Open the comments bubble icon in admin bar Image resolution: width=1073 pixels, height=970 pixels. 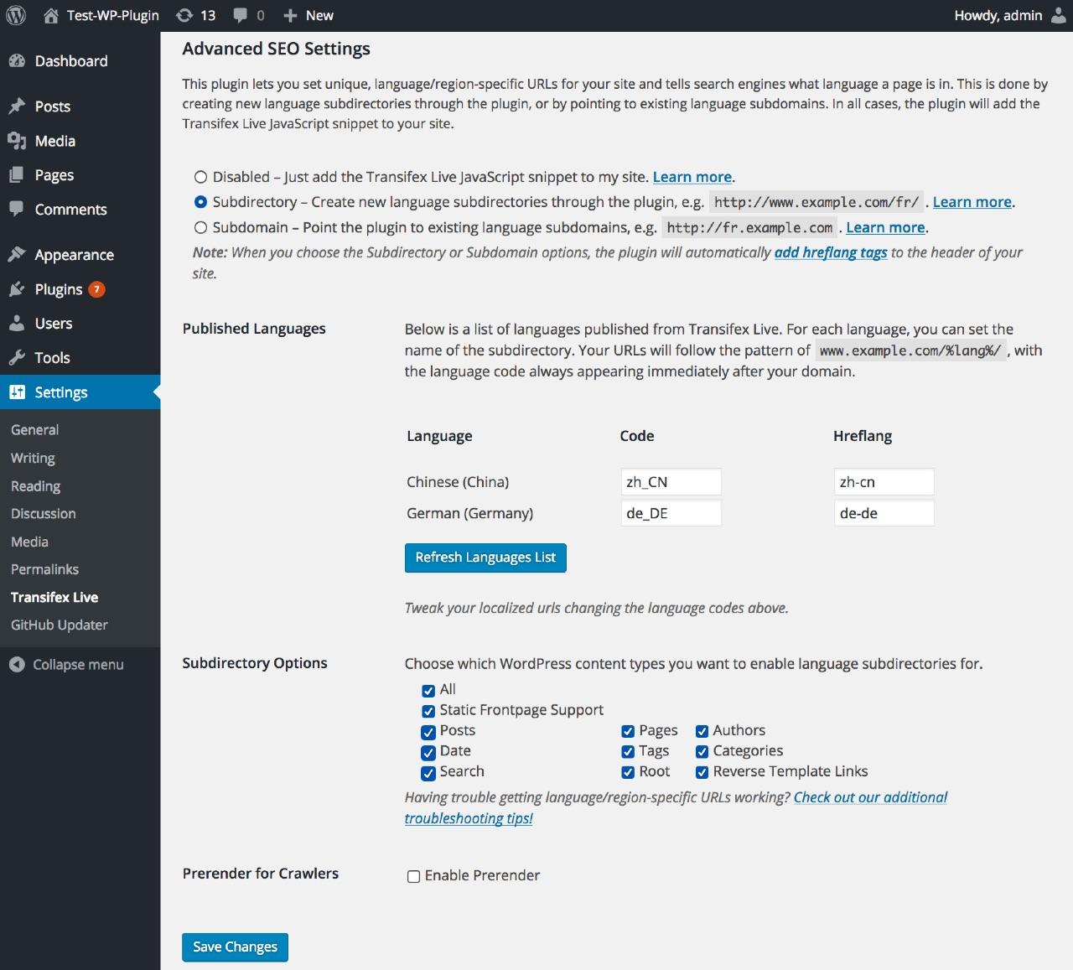(241, 15)
